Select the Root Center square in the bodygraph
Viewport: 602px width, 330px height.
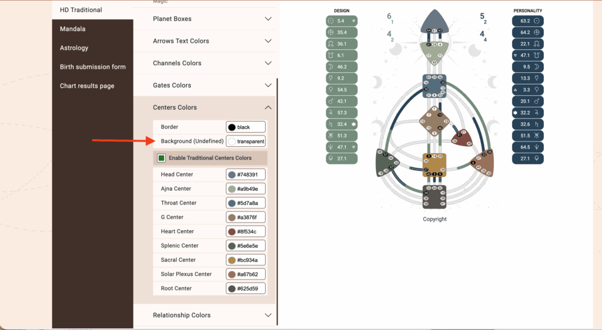pyautogui.click(x=434, y=197)
